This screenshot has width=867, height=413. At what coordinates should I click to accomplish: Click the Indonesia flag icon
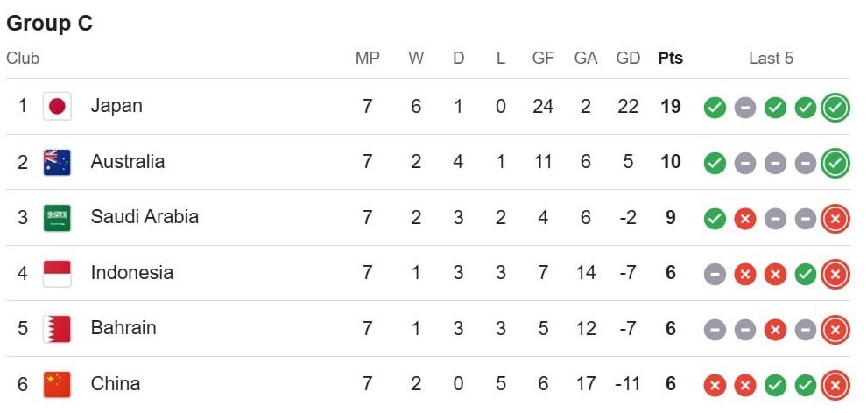tap(57, 273)
